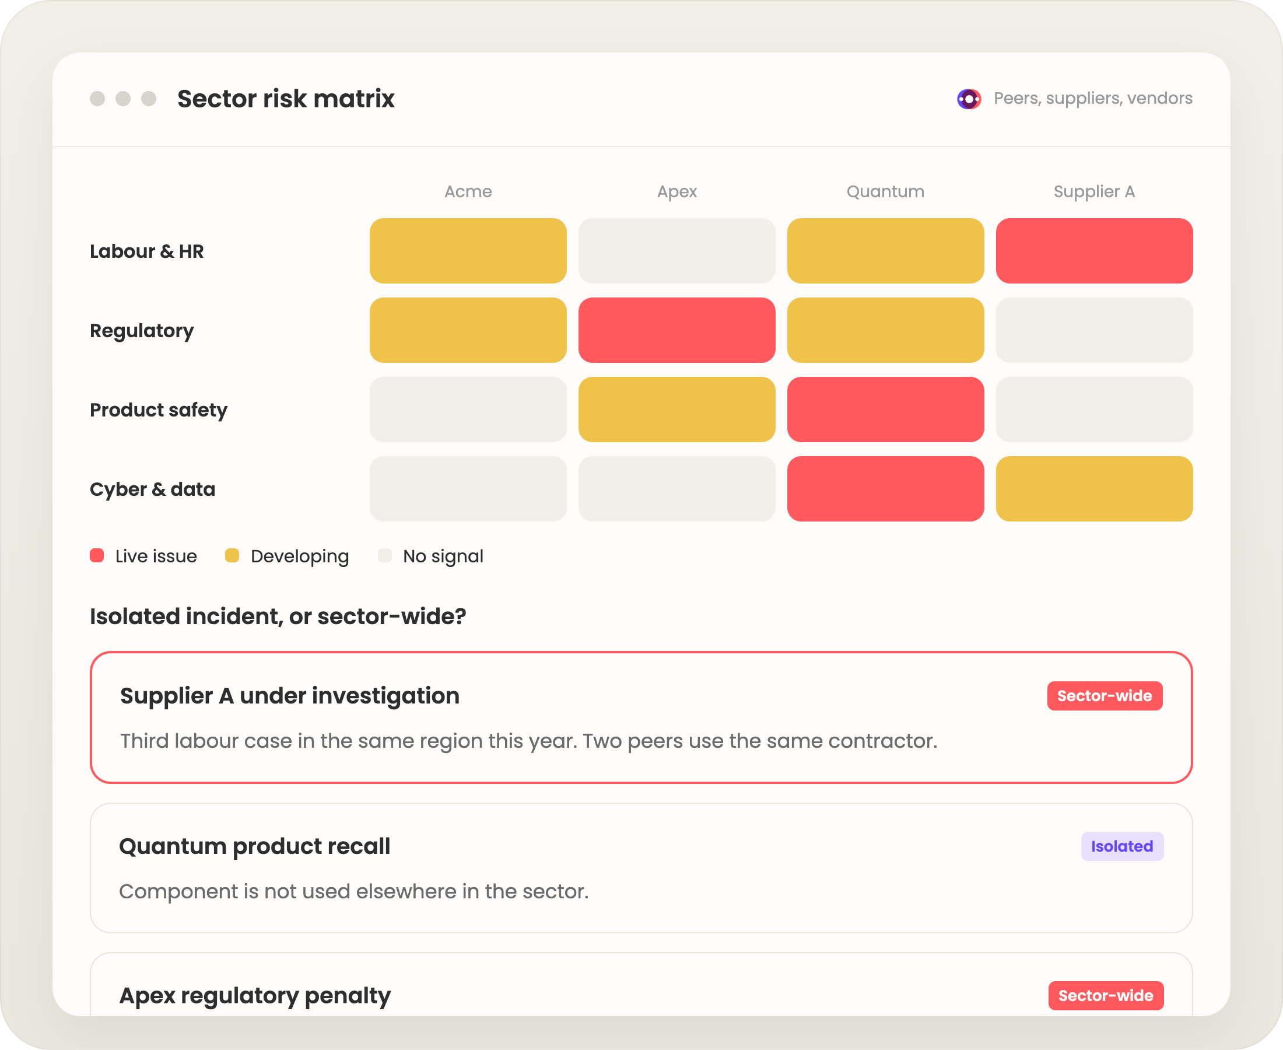
Task: Click the Quantum column header
Action: point(885,192)
